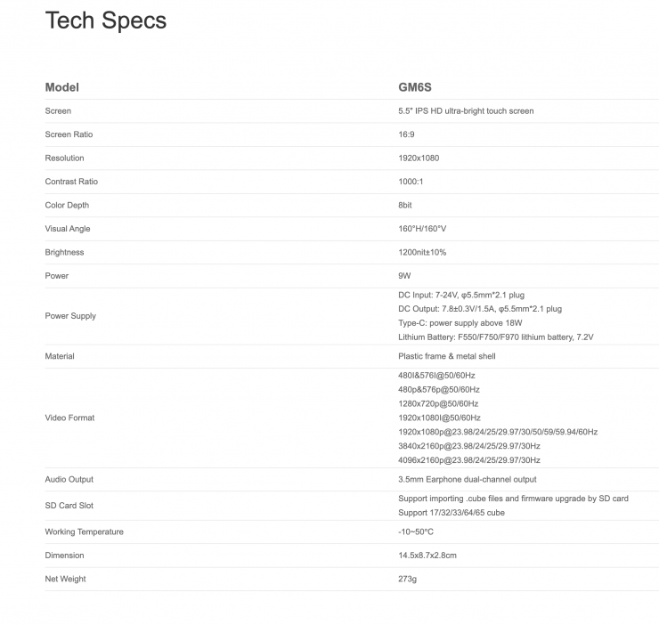Select the 1920x1080 resolution value

tap(419, 158)
